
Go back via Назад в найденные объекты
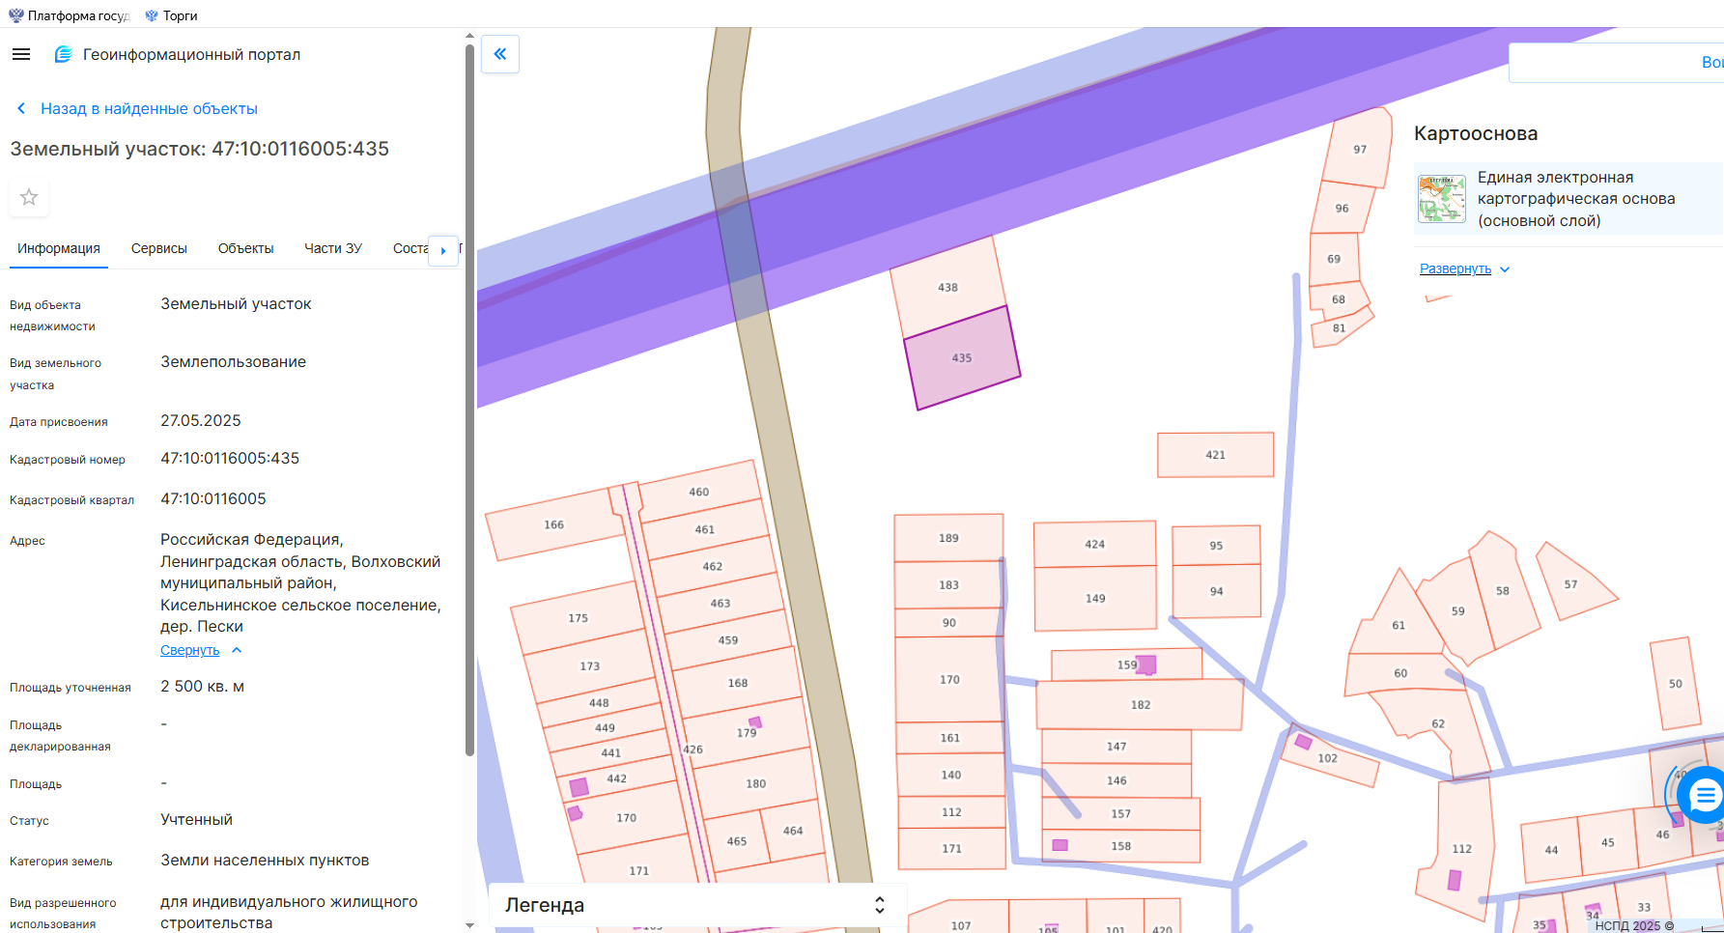tap(149, 109)
